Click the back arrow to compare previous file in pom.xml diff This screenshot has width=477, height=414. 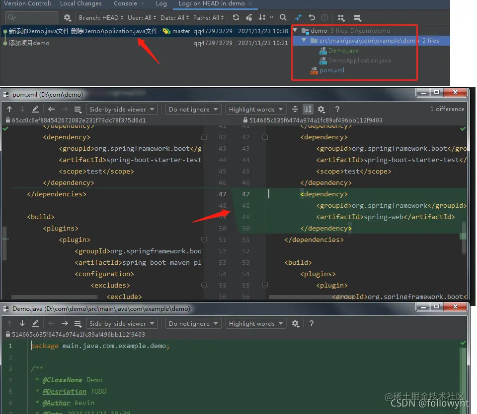click(x=51, y=109)
